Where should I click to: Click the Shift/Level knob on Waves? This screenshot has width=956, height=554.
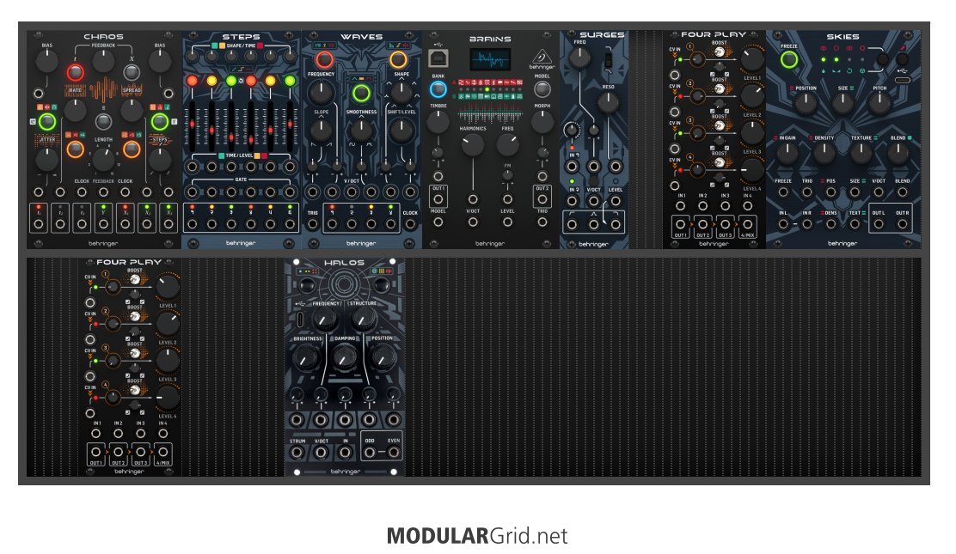(401, 131)
